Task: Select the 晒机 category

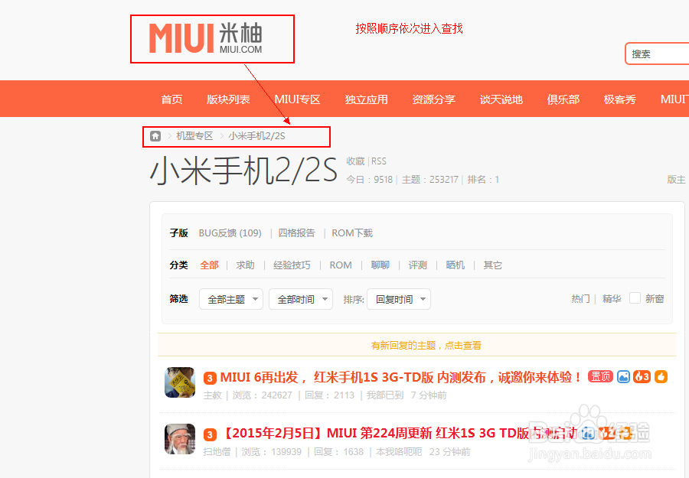Action: click(455, 265)
